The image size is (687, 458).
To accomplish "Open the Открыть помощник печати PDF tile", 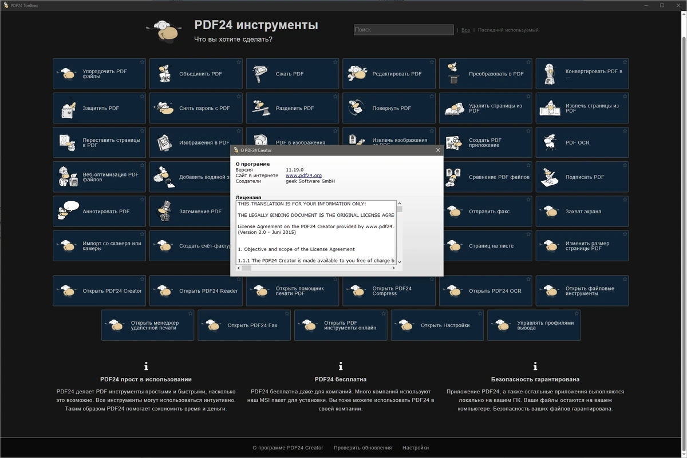I will [293, 291].
